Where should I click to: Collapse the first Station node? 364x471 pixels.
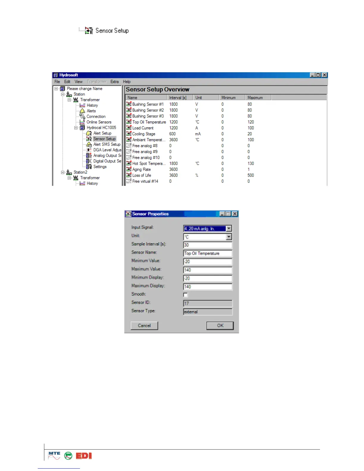(63, 94)
